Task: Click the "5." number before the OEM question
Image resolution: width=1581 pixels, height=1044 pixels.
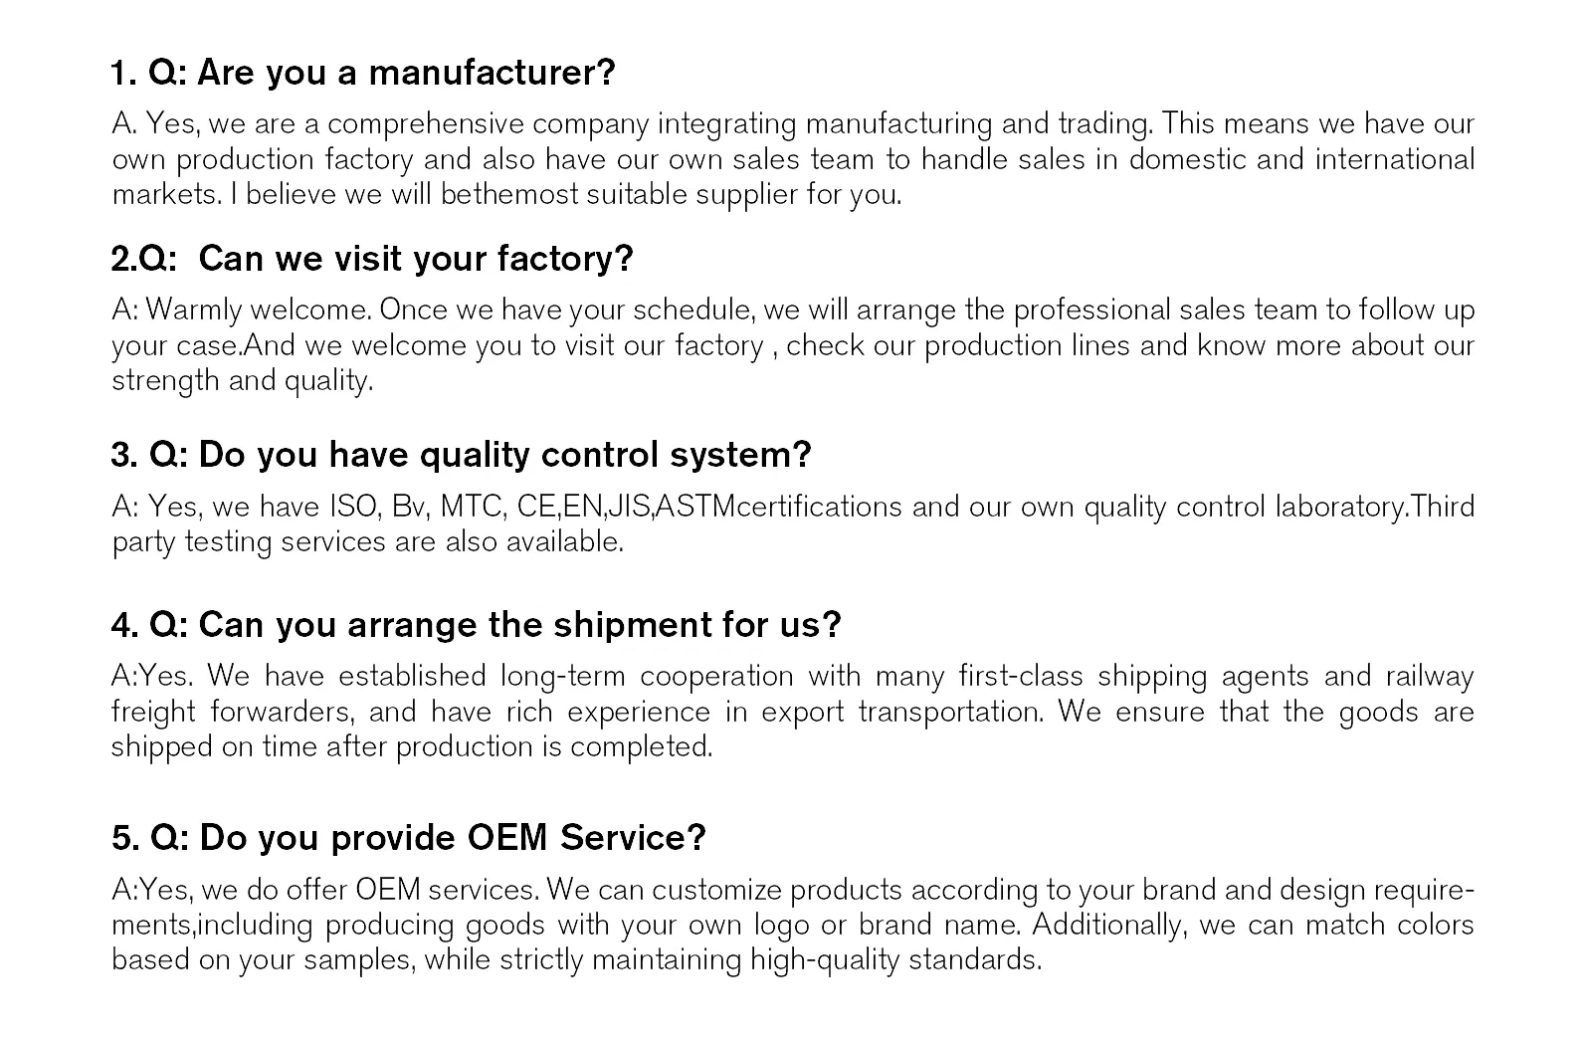Action: pyautogui.click(x=123, y=838)
